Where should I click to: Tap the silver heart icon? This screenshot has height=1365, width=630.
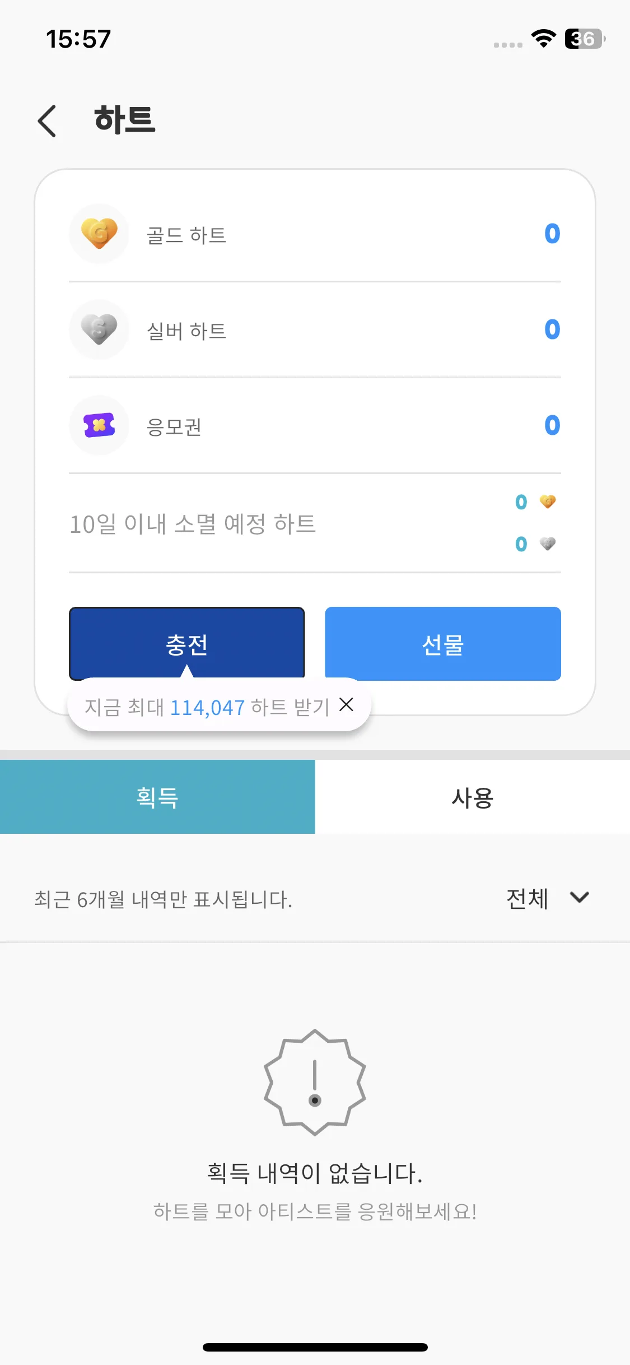[x=99, y=329]
